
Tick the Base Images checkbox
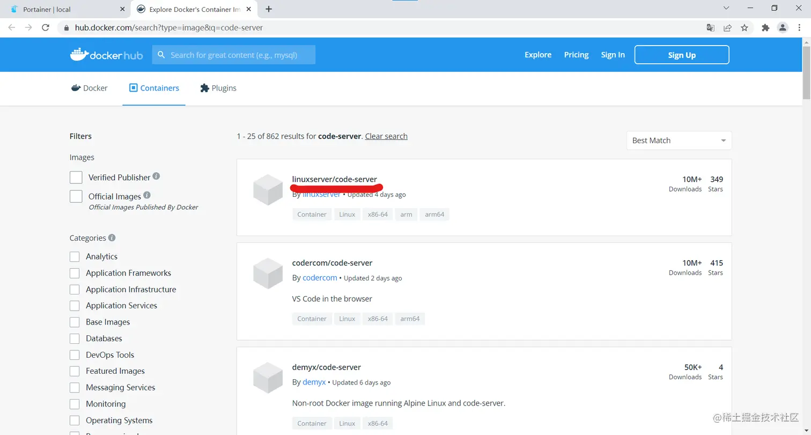click(75, 322)
